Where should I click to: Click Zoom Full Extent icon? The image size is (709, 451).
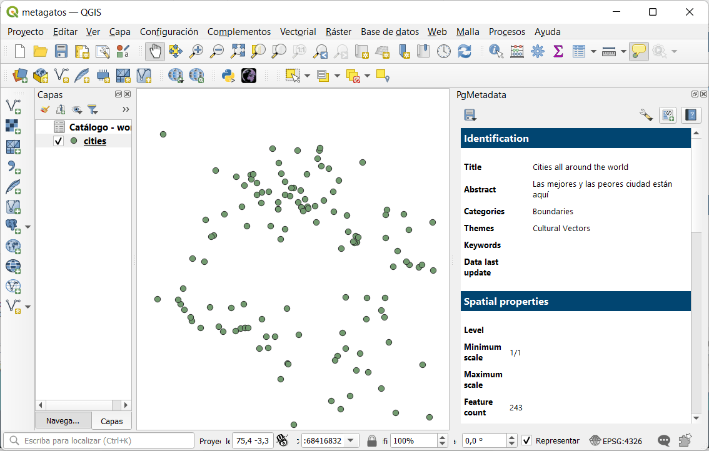(238, 51)
